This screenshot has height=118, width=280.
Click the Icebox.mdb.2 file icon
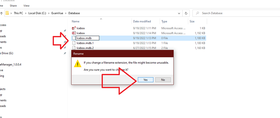[x=74, y=48]
